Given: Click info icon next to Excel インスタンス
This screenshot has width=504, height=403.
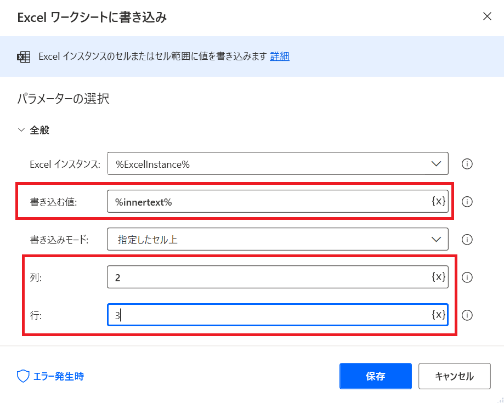Looking at the screenshot, I should [x=467, y=163].
